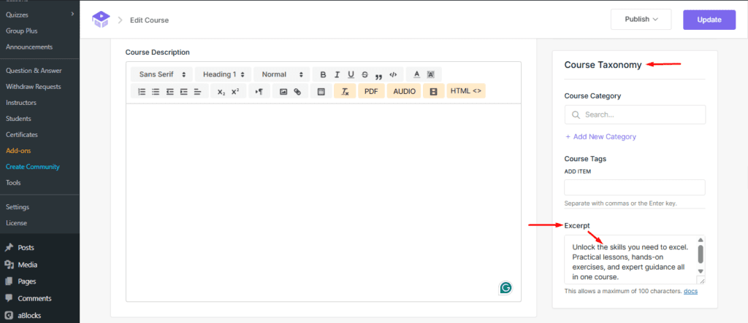Expand the Normal size dropdown

[x=282, y=74]
